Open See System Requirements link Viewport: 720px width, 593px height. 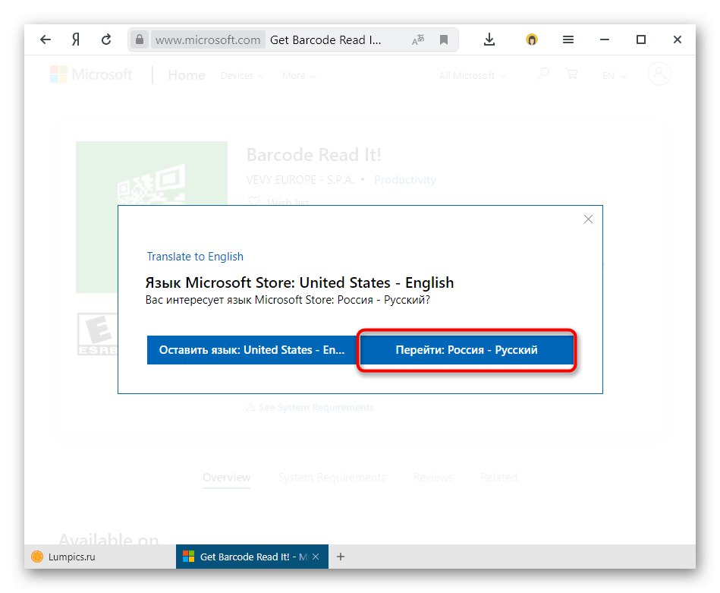(x=310, y=407)
